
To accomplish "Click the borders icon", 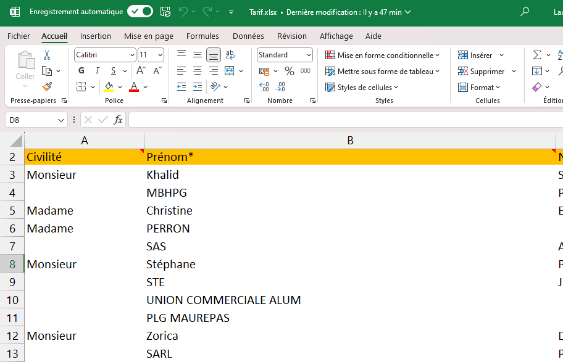I will pos(81,87).
